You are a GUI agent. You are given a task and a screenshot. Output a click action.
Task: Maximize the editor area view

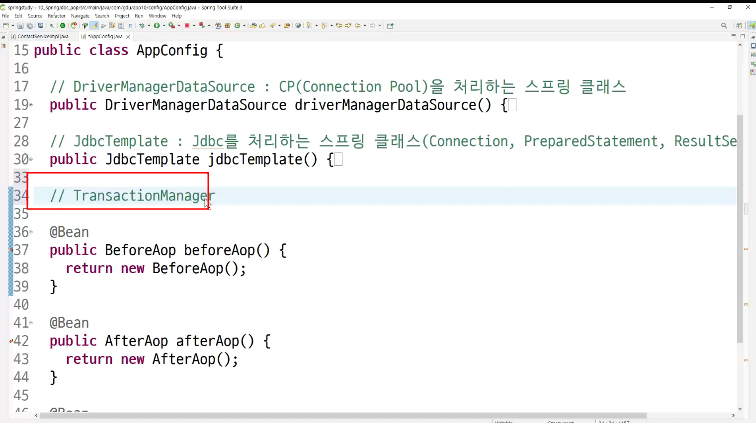point(743,36)
